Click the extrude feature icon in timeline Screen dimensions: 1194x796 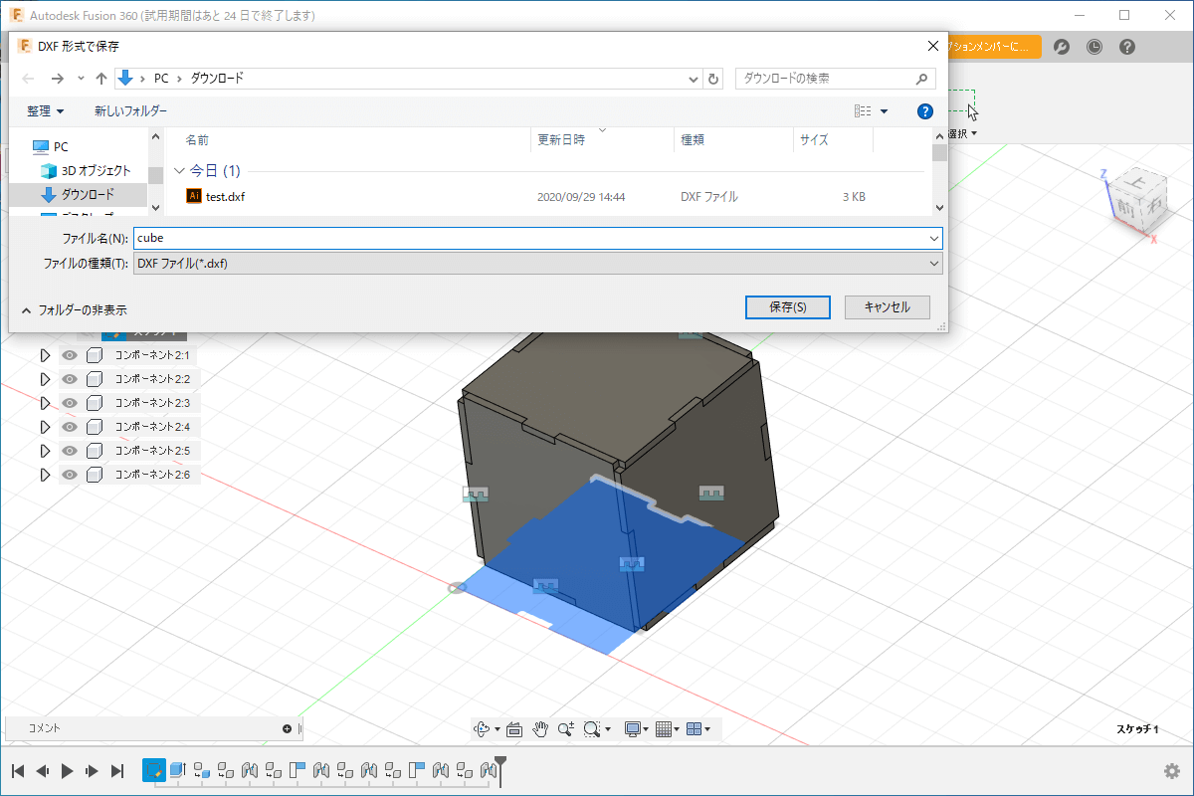tap(178, 770)
